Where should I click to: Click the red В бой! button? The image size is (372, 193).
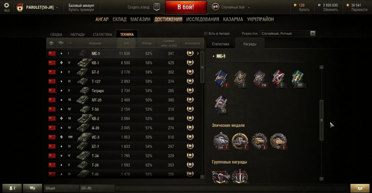(186, 7)
